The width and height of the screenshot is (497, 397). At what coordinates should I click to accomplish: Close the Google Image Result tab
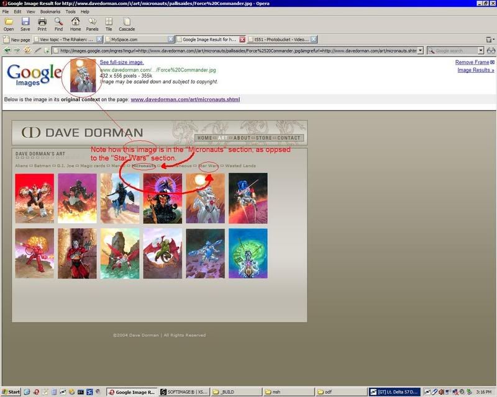[x=242, y=40]
